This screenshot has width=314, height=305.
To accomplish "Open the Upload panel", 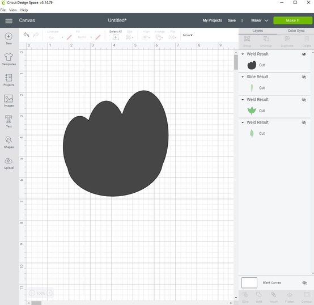I will tap(9, 163).
